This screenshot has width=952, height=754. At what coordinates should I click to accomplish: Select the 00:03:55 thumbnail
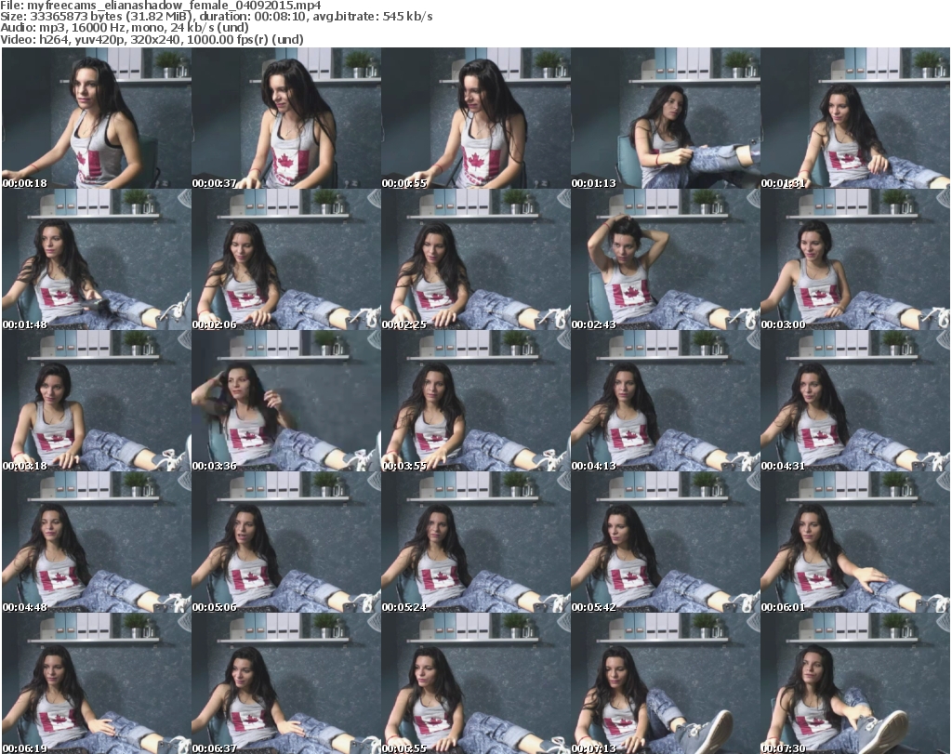[476, 401]
